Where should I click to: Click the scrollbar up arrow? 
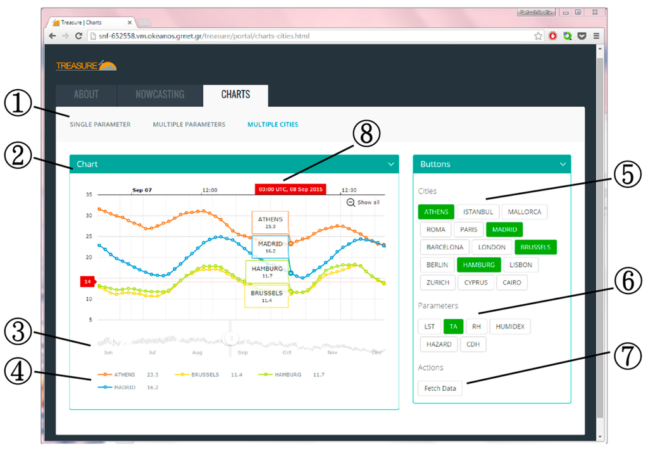click(x=600, y=49)
